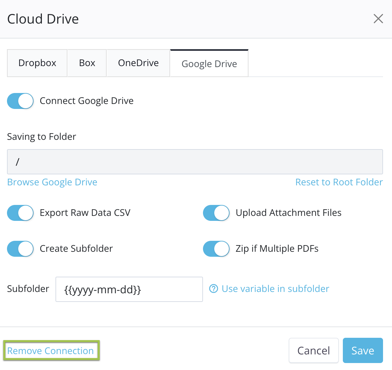Open the Box tab

click(x=87, y=63)
